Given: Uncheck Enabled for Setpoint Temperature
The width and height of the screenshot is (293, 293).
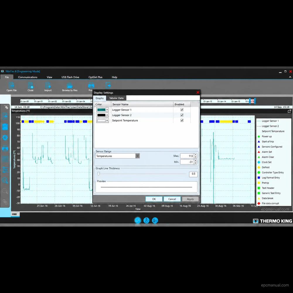Looking at the screenshot, I should pos(182,120).
